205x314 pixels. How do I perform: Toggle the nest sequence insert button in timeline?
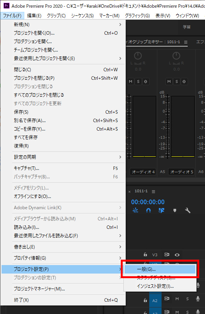135,210
